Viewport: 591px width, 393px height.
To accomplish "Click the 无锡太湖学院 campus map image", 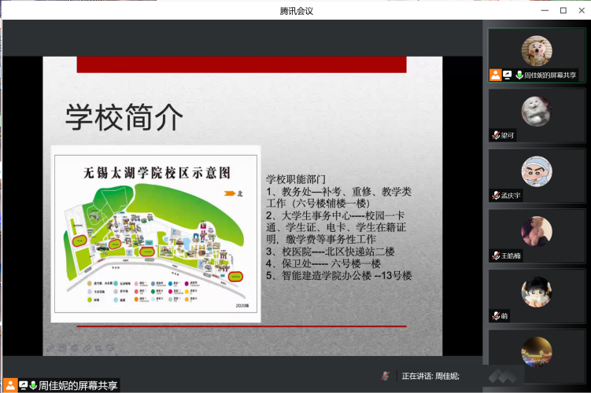I will click(x=154, y=233).
